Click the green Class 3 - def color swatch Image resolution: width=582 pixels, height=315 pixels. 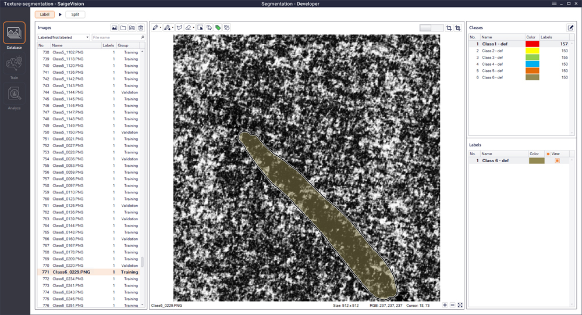(x=533, y=58)
